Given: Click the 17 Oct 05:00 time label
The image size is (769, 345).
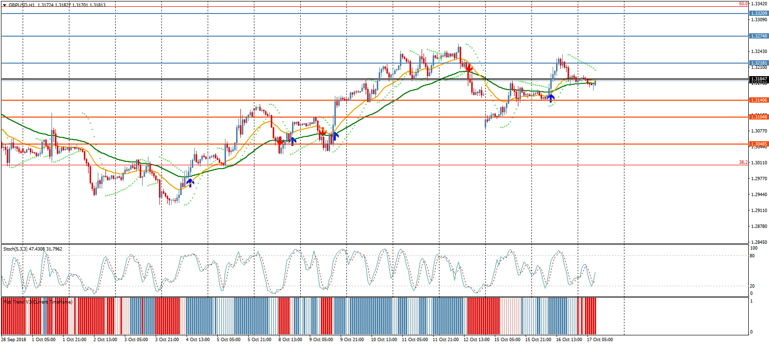Looking at the screenshot, I should [599, 340].
